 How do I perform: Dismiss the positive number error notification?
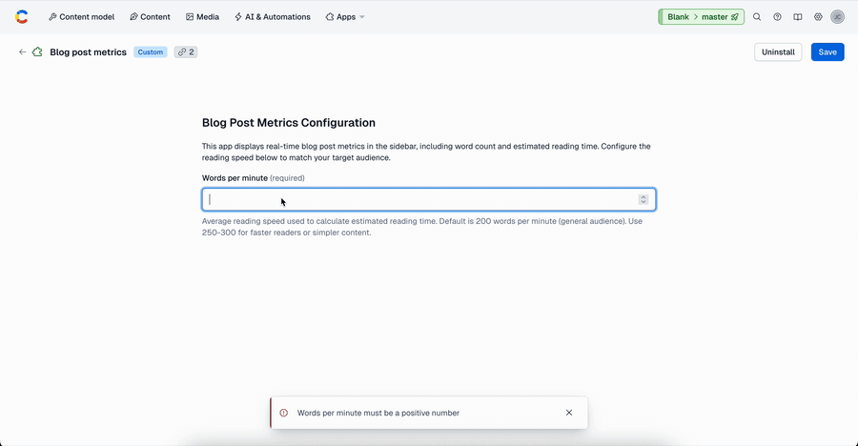569,413
